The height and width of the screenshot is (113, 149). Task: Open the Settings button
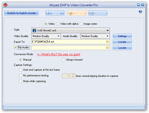tap(122, 36)
